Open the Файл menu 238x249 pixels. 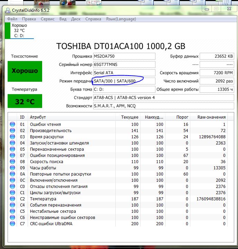12,19
